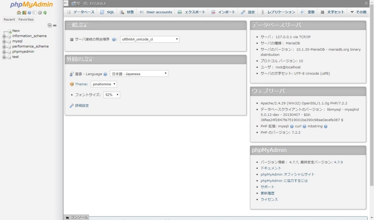The width and height of the screenshot is (374, 220).
Task: Click the phpMyAdmin logo
Action: 31,5
